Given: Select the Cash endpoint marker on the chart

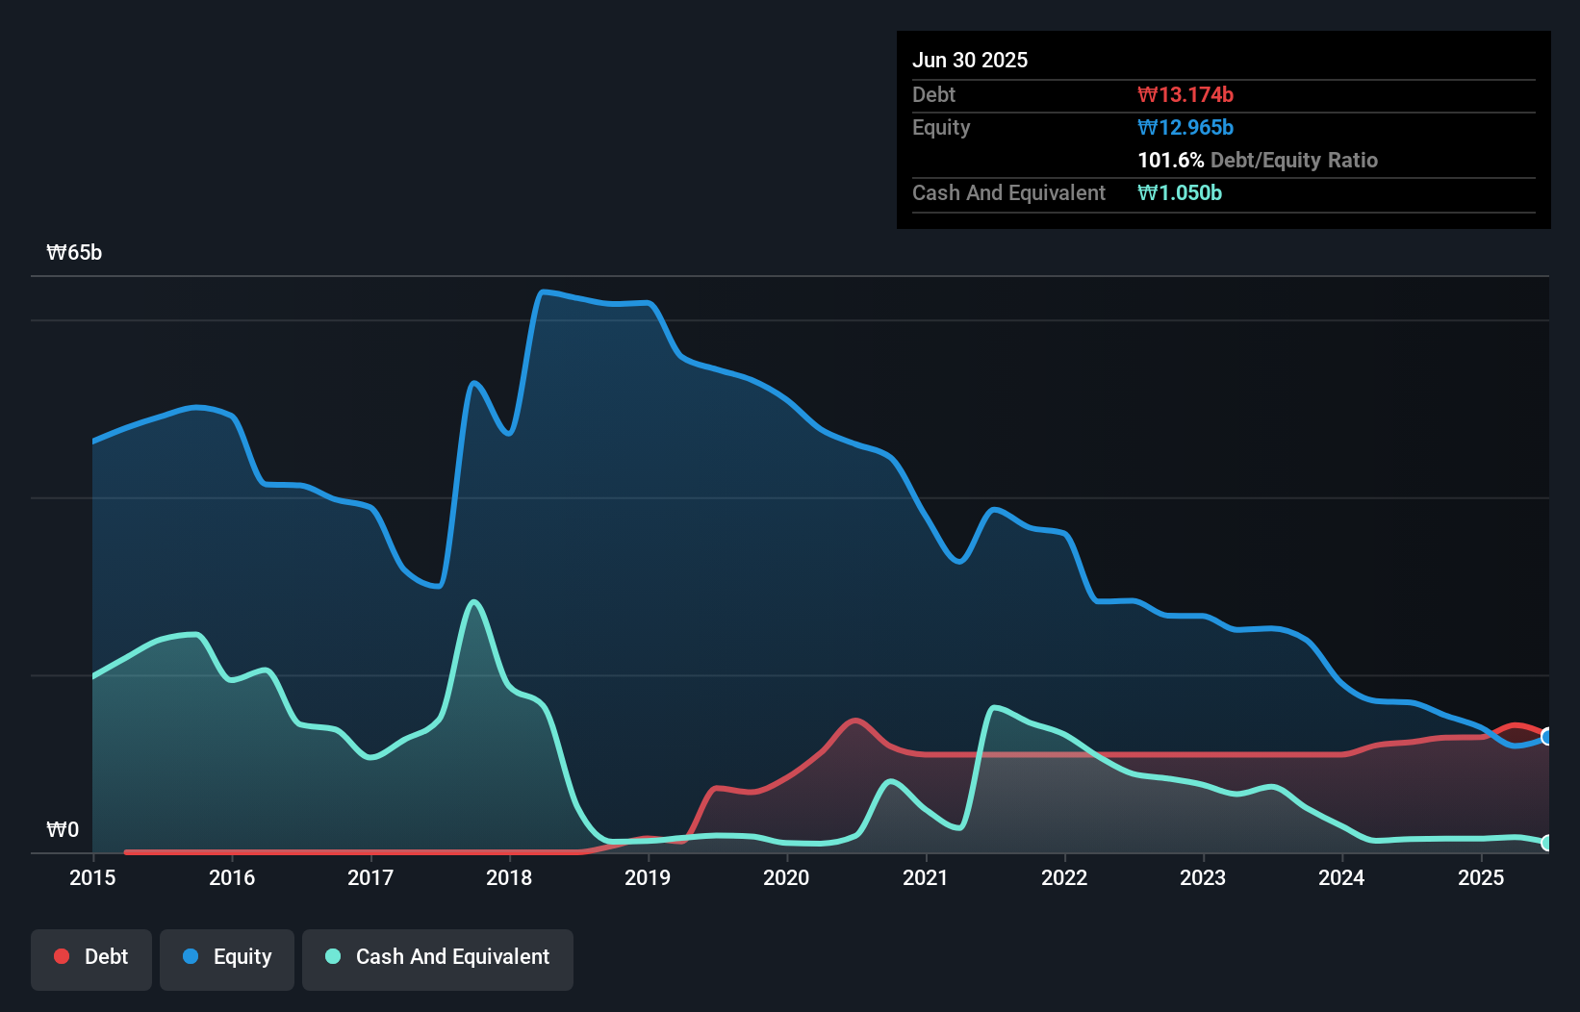Looking at the screenshot, I should (1546, 845).
